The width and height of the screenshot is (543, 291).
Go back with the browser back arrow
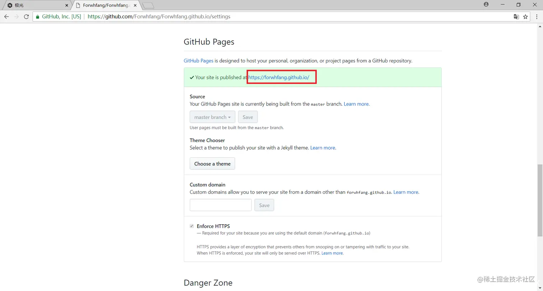tap(6, 17)
